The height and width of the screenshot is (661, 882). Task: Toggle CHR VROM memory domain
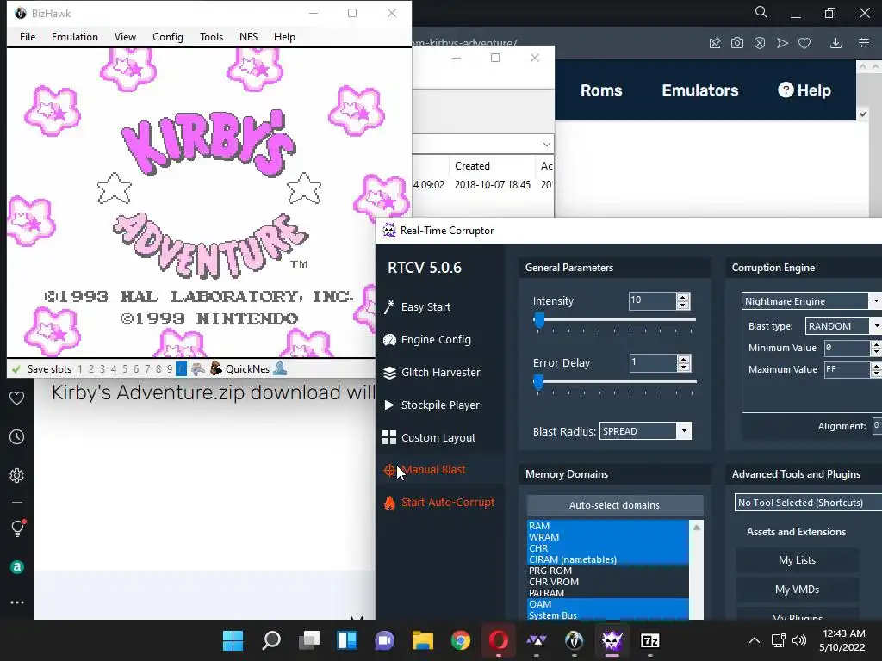607,582
